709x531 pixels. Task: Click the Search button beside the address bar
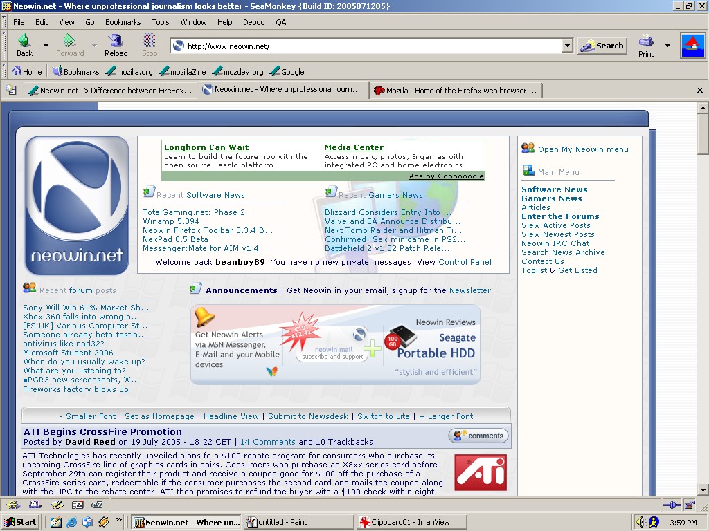click(602, 46)
